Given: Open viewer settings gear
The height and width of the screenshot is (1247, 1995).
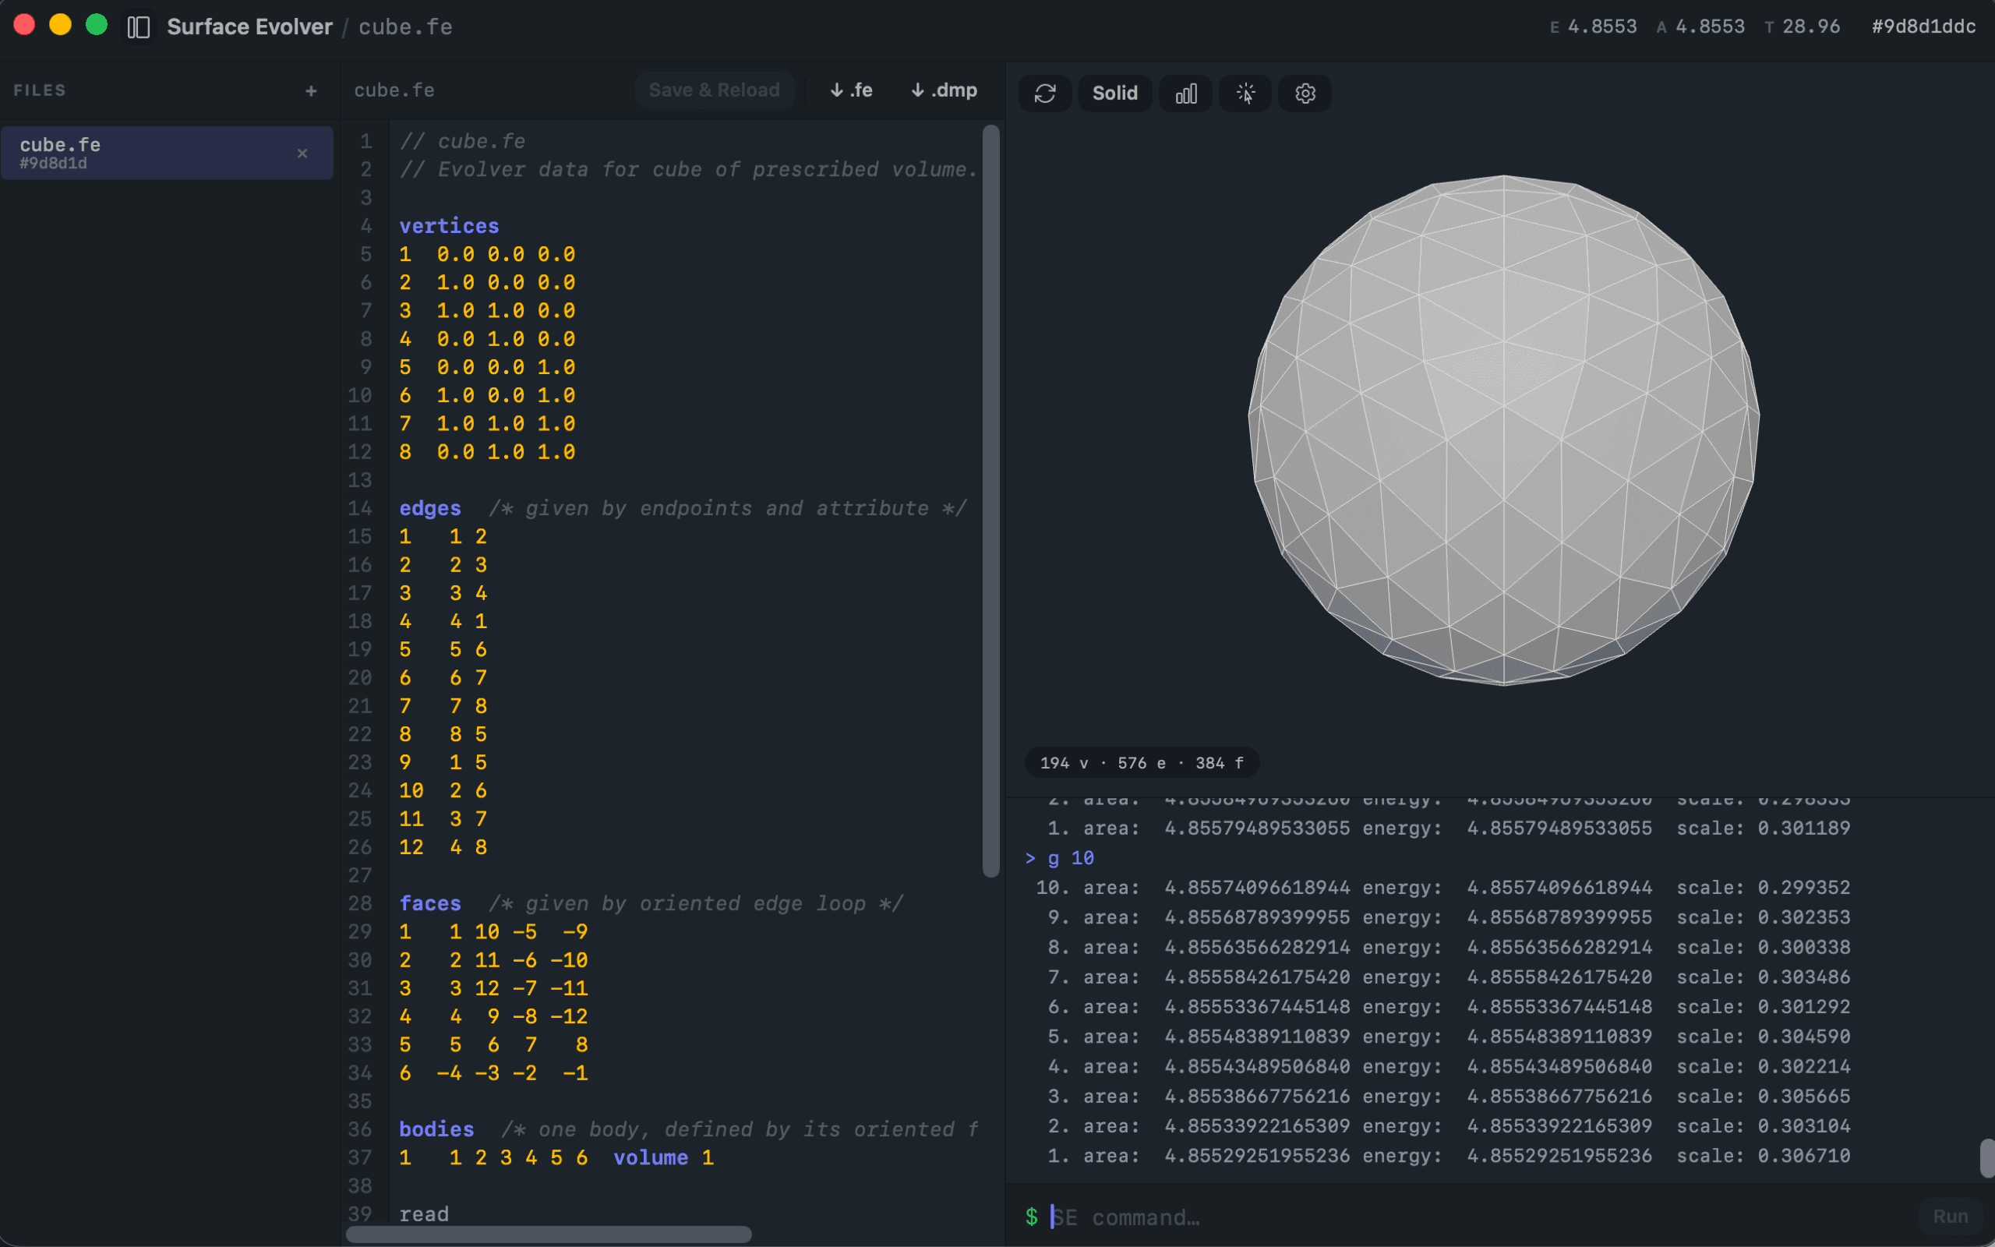Looking at the screenshot, I should [x=1305, y=94].
